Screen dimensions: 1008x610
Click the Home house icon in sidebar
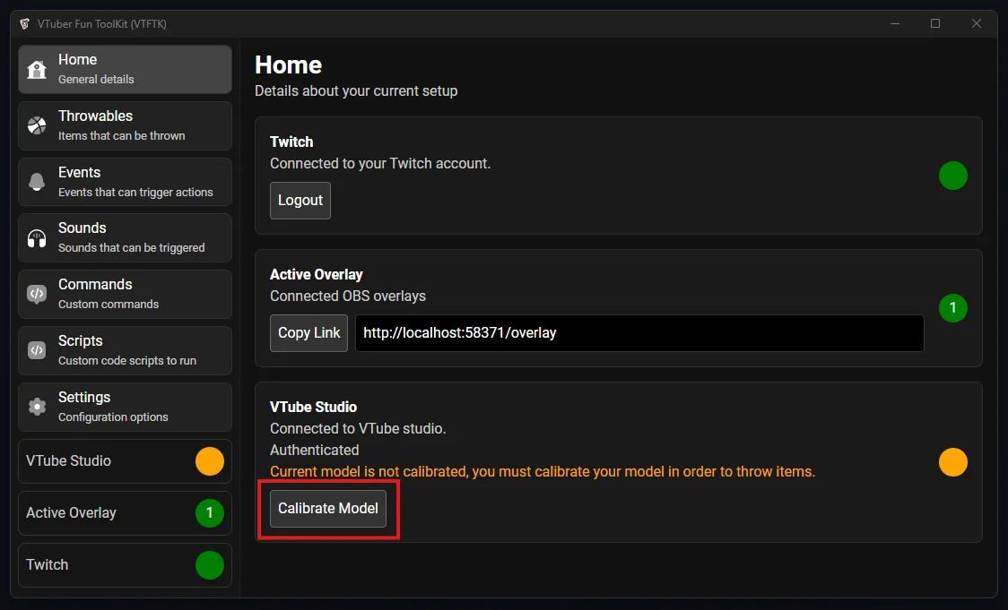coord(37,70)
